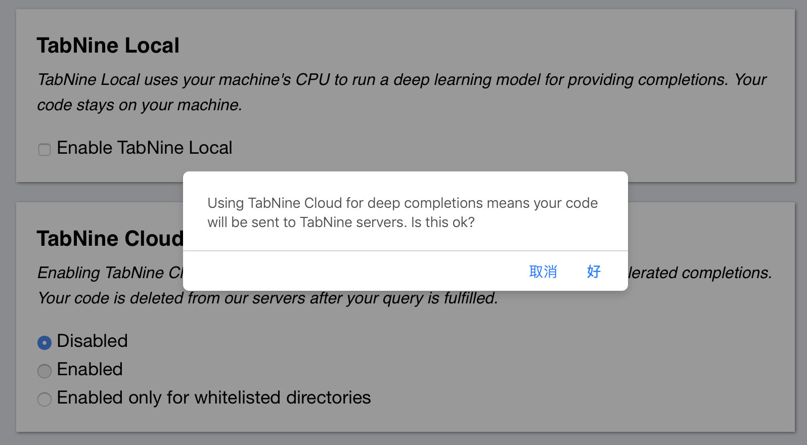Choose Enabled only for whitelisted directories radio
The image size is (807, 445).
tap(44, 399)
